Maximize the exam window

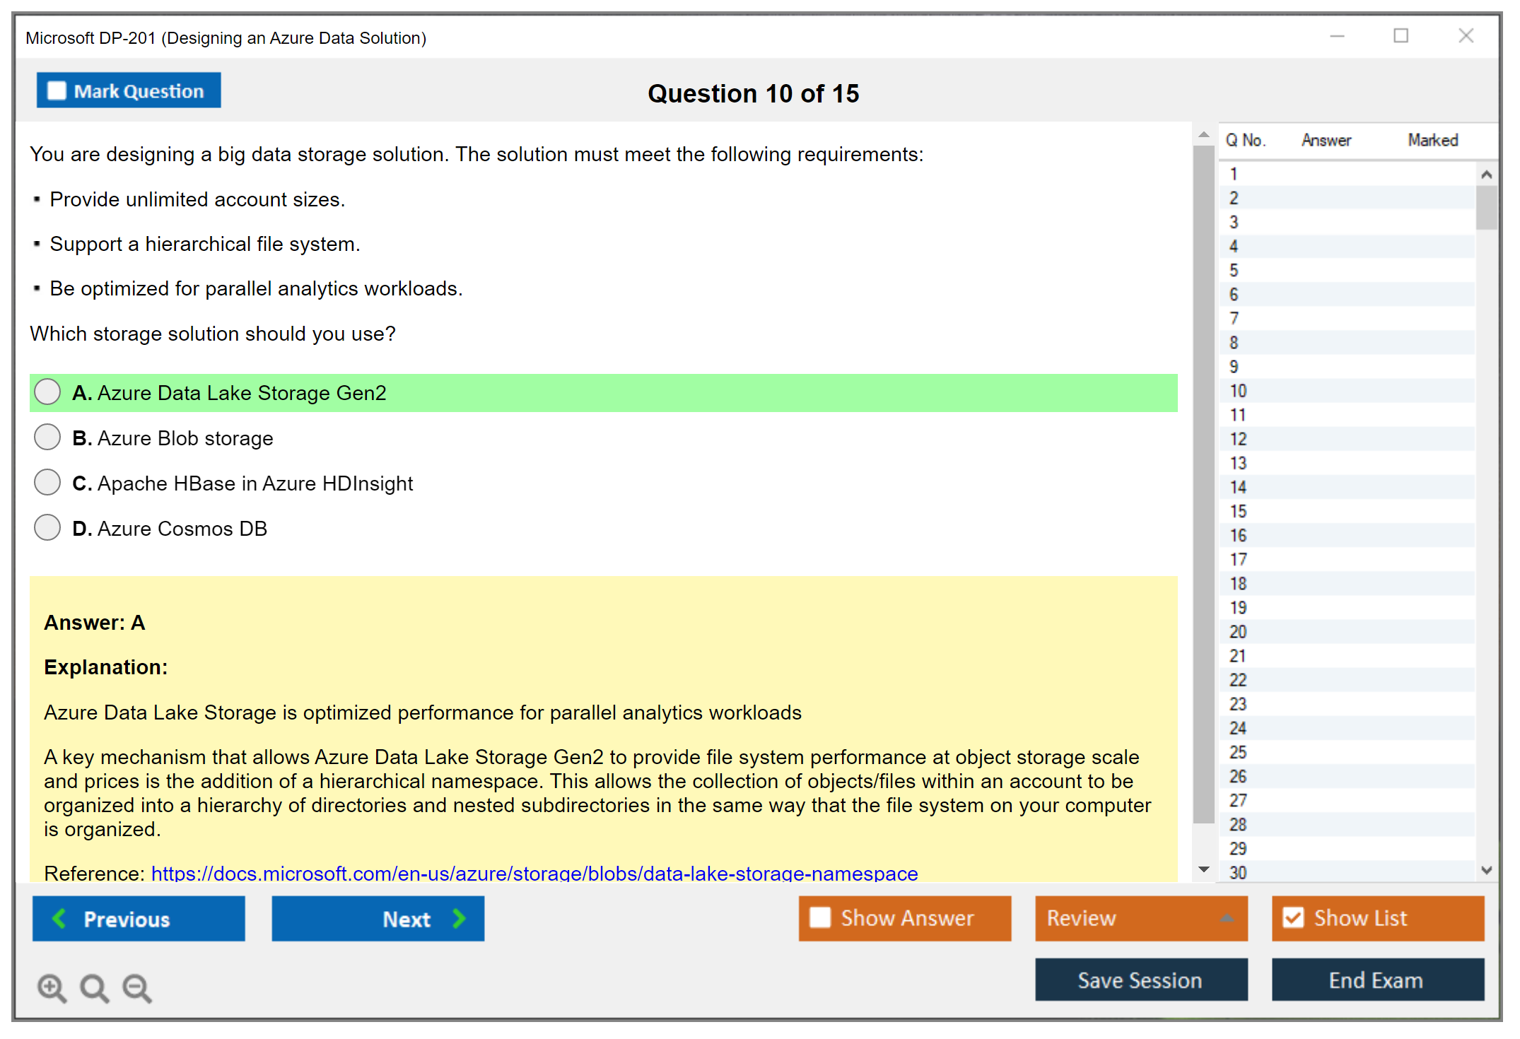[1401, 36]
